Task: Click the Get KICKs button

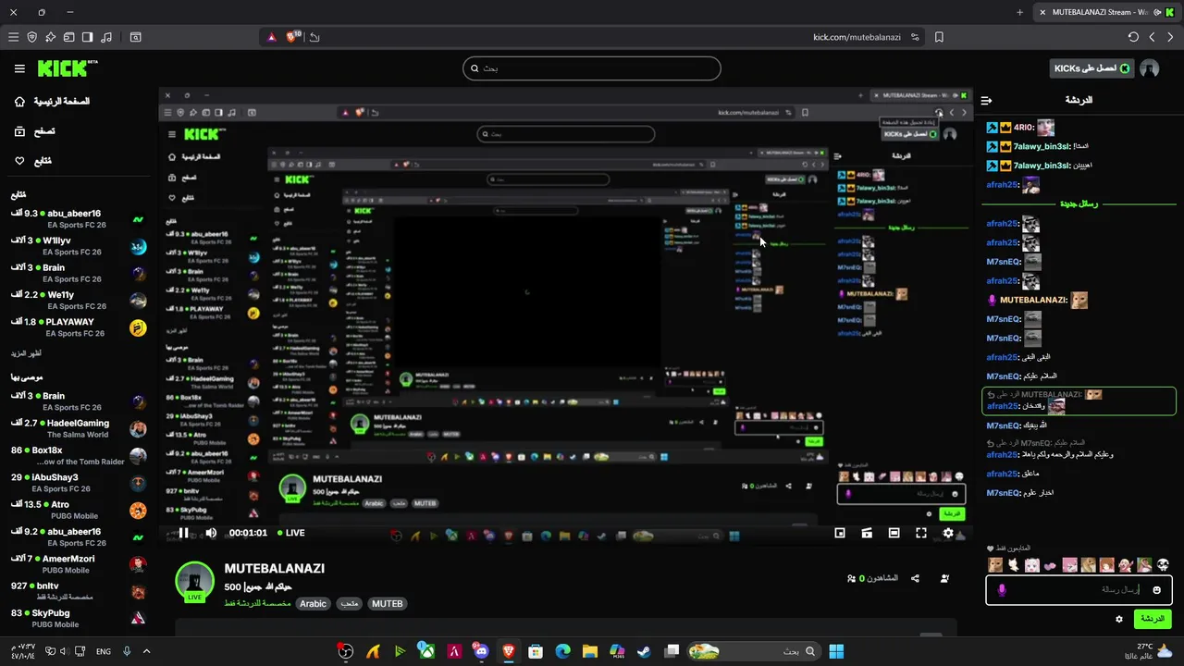Action: (x=1091, y=68)
